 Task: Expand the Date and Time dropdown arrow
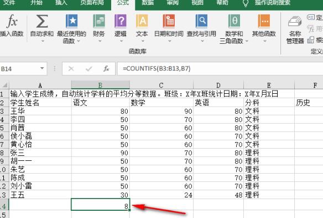170,41
